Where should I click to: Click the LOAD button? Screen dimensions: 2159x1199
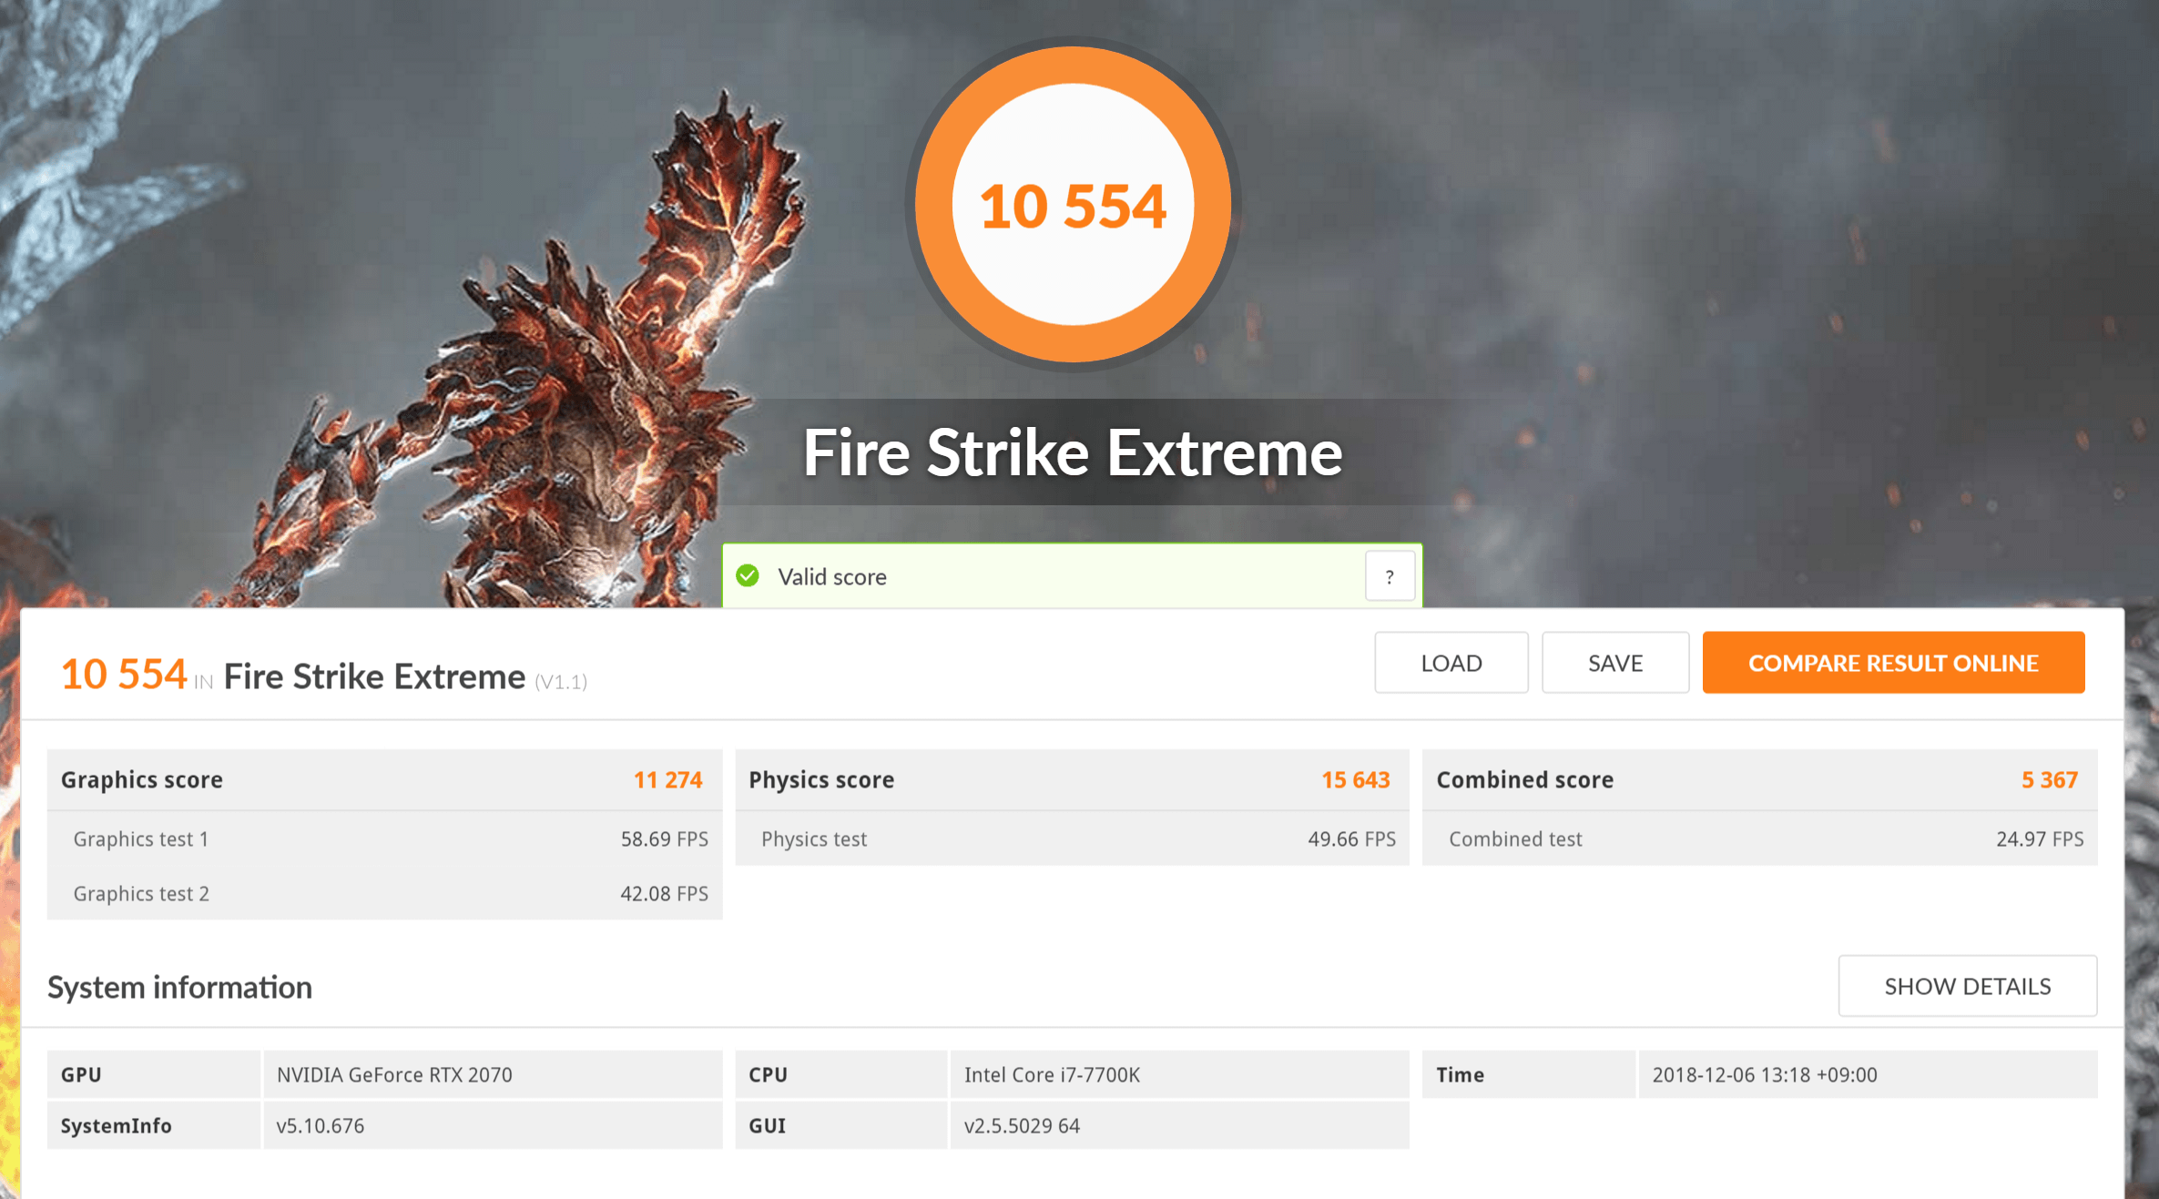(1451, 663)
